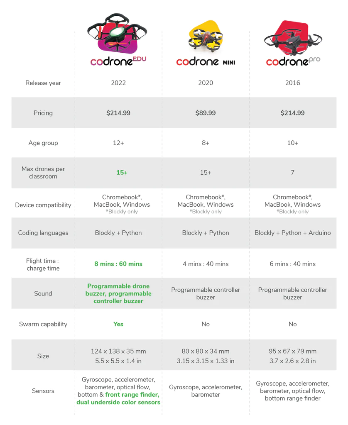348x425 pixels.
Task: Click the 2016 release year value
Action: pyautogui.click(x=293, y=83)
